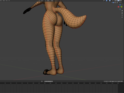The height and width of the screenshot is (93, 124).
Task: Play animation in reverse
Action: [x=48, y=81]
